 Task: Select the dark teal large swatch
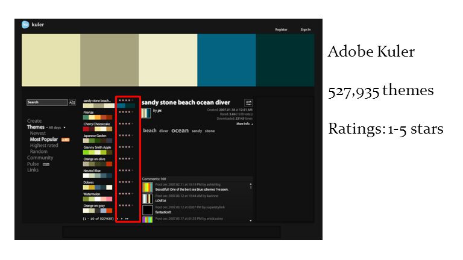pos(285,60)
